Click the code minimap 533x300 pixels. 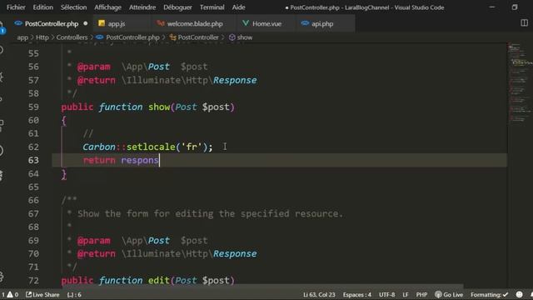[520, 82]
